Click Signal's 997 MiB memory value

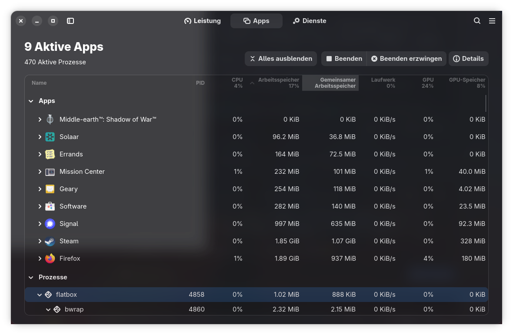click(x=287, y=224)
